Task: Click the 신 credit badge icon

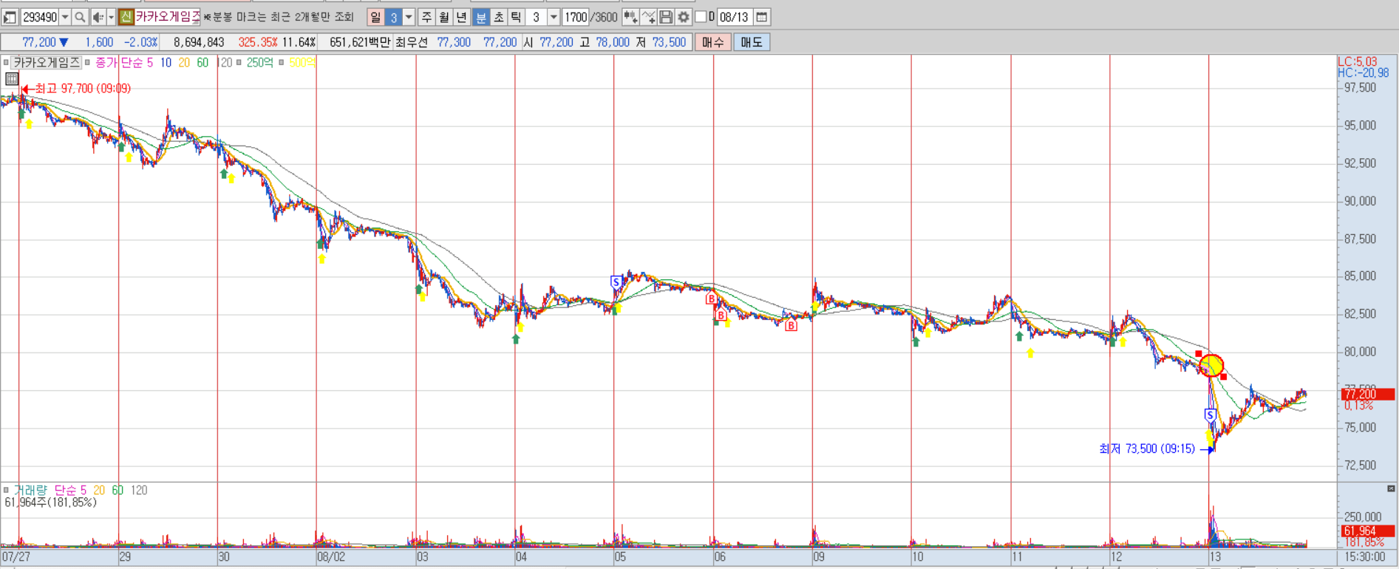Action: 126,17
